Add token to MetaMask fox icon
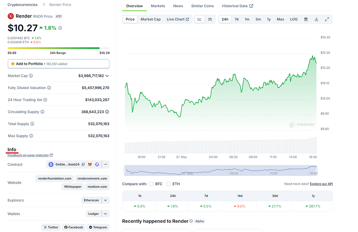This screenshot has width=358, height=232. point(90,164)
